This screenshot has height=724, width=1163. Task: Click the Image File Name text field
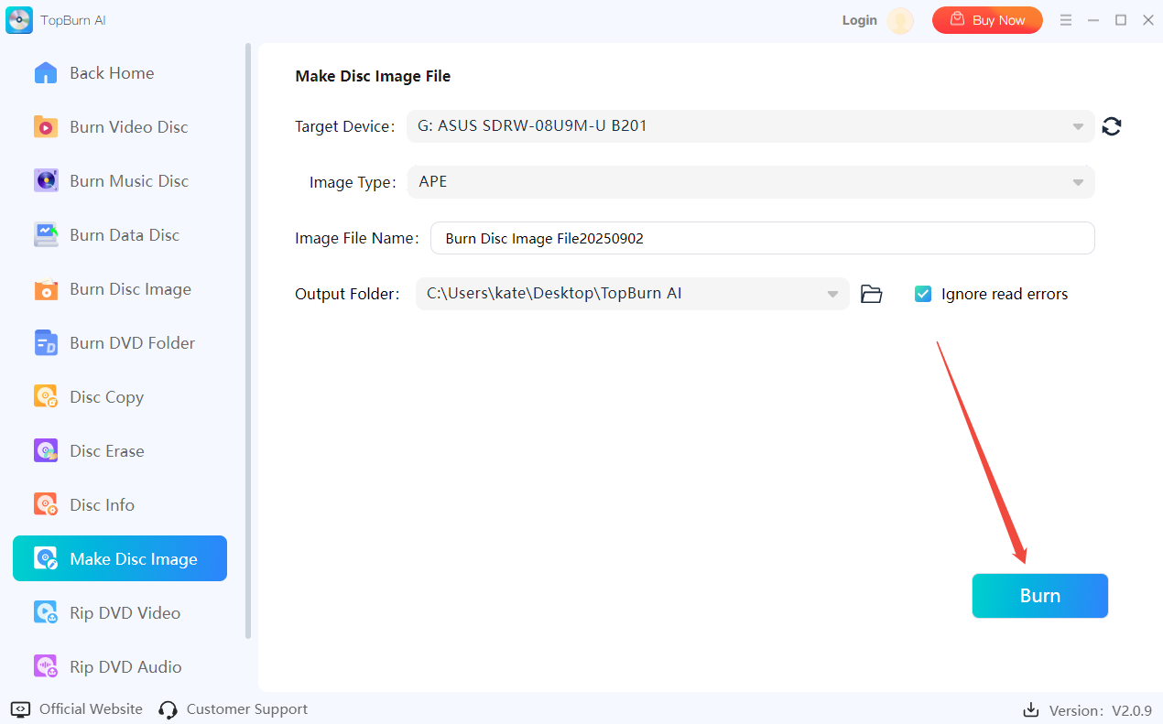tap(762, 238)
